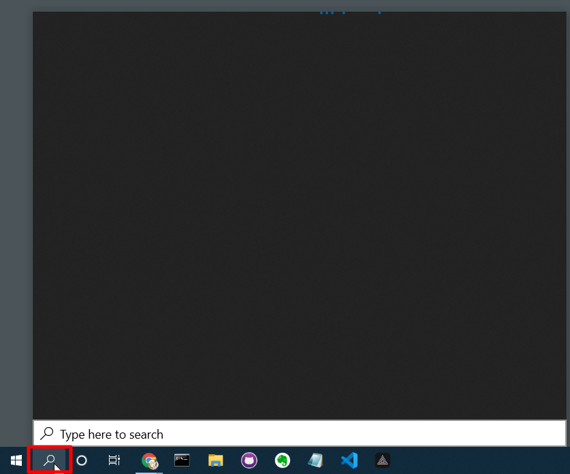Viewport: 570px width, 474px height.
Task: Focus the 'Type here to search' box
Action: [300, 434]
